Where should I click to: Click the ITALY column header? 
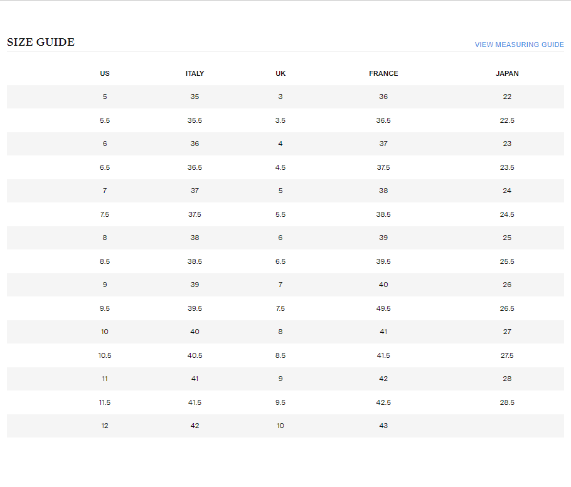(x=195, y=73)
